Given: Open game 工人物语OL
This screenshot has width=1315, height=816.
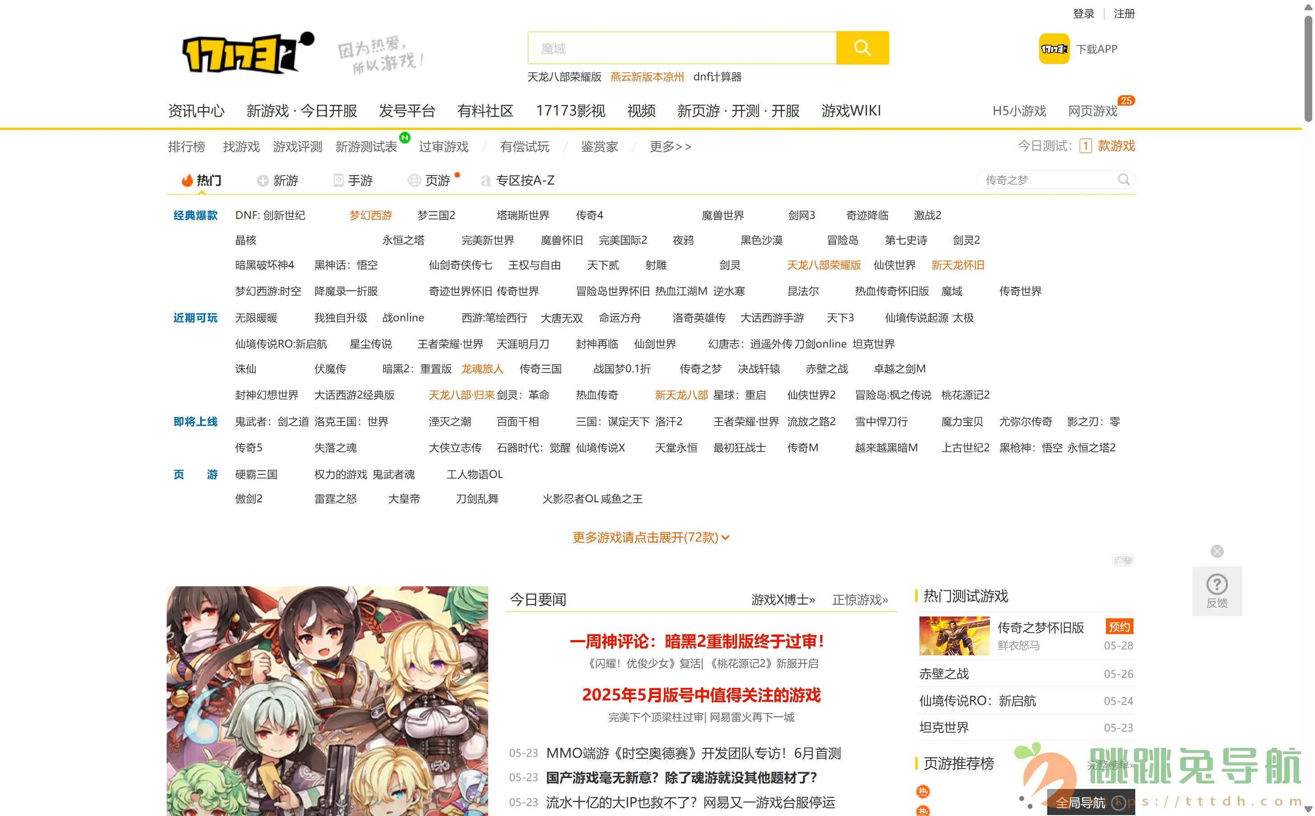Looking at the screenshot, I should click(474, 474).
